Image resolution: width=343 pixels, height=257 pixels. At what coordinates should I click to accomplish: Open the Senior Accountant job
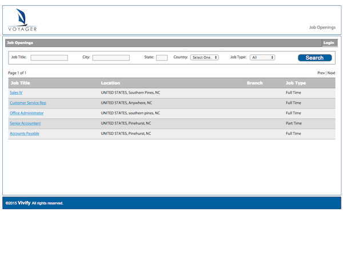pos(25,123)
